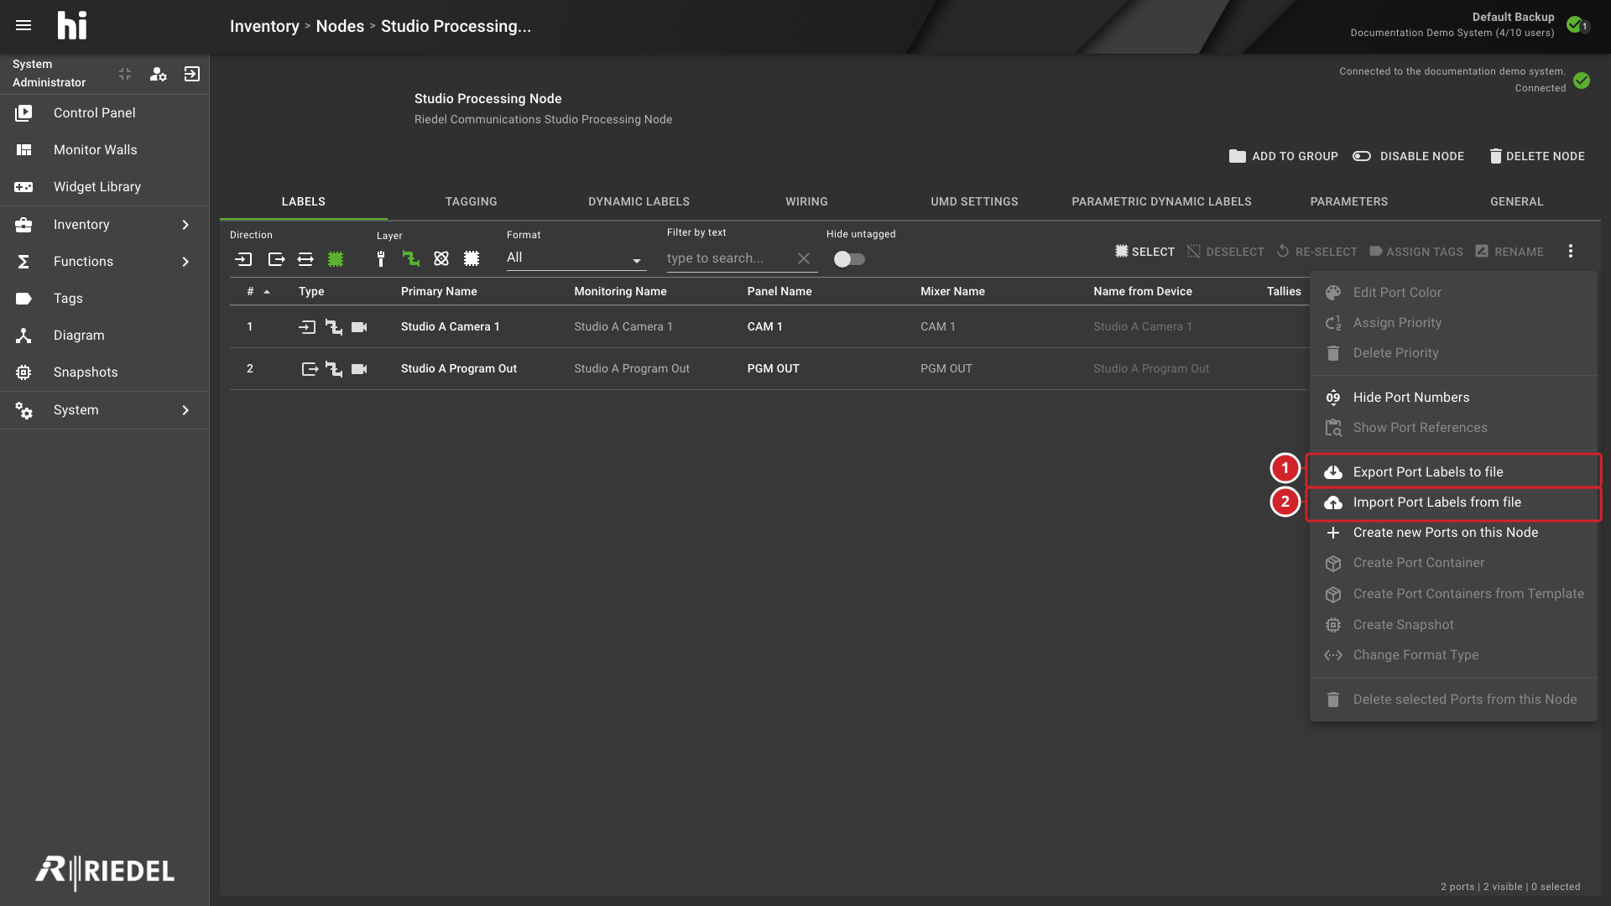The width and height of the screenshot is (1611, 906).
Task: Open Tags in the sidebar
Action: point(104,299)
